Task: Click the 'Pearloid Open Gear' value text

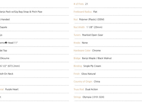Action: (x=92, y=35)
